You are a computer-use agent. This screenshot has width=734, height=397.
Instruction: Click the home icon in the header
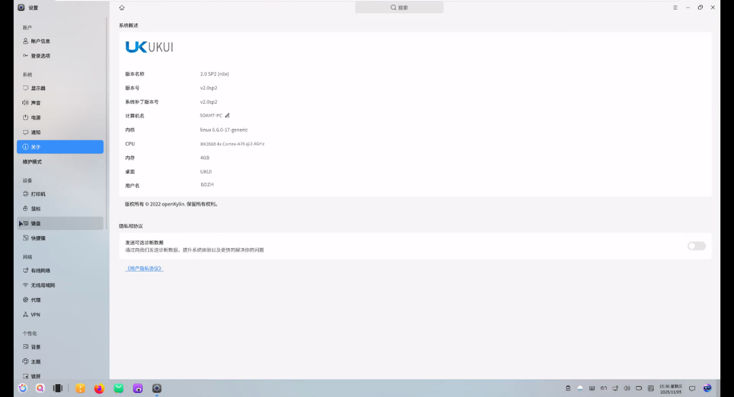click(x=122, y=7)
